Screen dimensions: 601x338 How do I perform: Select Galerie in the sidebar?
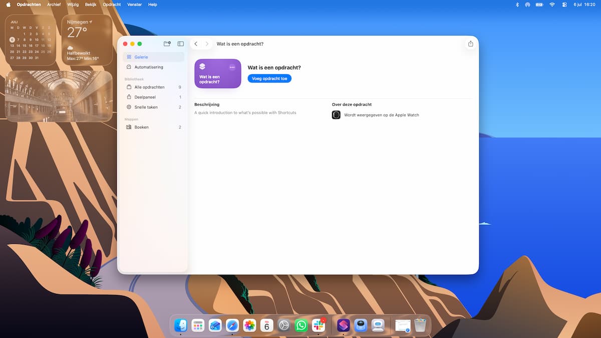tap(153, 57)
